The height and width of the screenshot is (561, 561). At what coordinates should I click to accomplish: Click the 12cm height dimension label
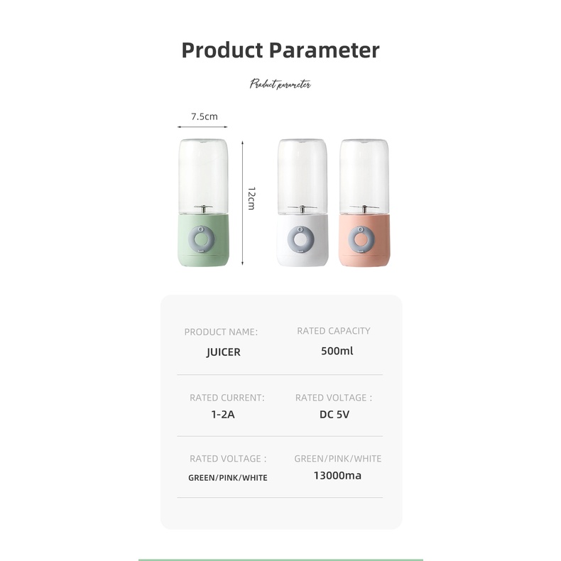click(251, 198)
